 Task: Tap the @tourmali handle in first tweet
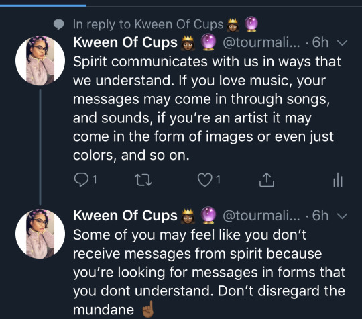261,42
